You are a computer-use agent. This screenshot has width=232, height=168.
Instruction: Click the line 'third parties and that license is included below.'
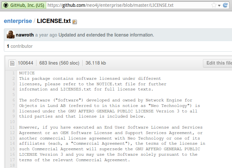pyautogui.click(x=82, y=116)
